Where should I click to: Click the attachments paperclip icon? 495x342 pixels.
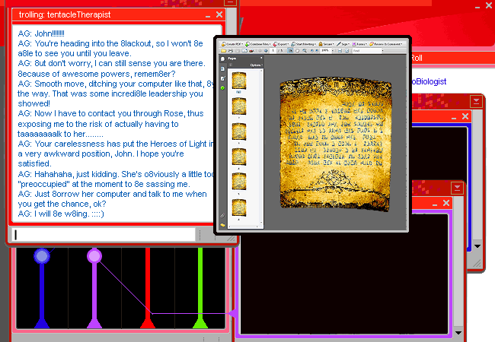pyautogui.click(x=222, y=216)
